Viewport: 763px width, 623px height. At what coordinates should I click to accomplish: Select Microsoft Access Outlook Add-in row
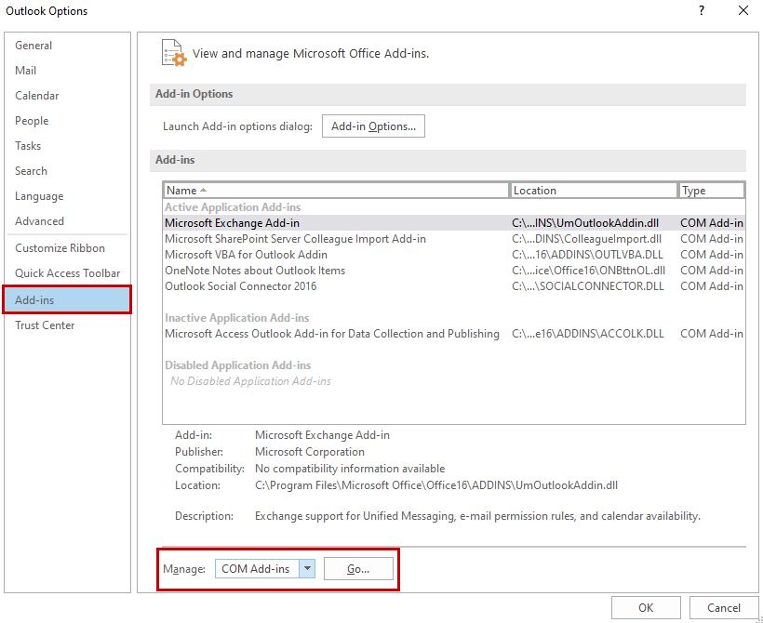tap(453, 334)
